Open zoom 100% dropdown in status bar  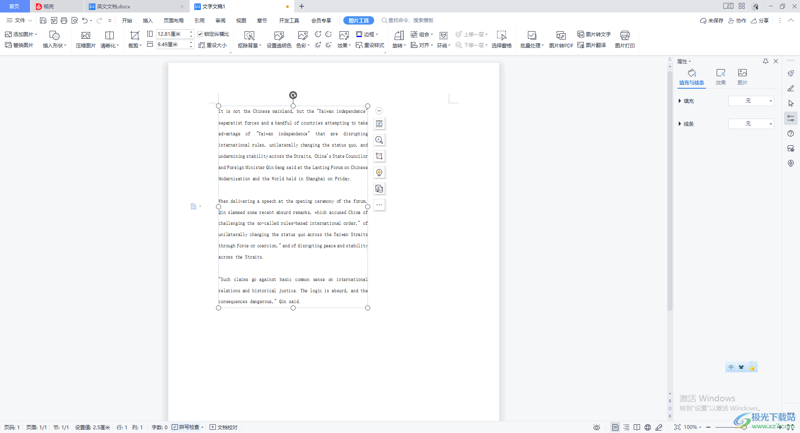692,427
